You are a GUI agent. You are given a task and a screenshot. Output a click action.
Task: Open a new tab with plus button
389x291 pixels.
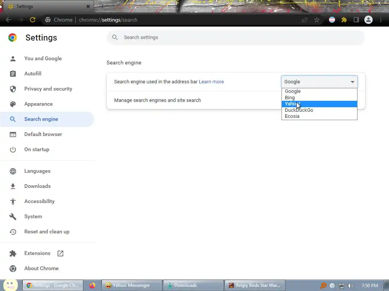(x=102, y=6)
